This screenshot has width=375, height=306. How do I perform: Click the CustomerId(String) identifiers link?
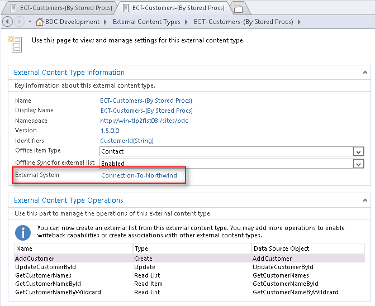point(127,141)
